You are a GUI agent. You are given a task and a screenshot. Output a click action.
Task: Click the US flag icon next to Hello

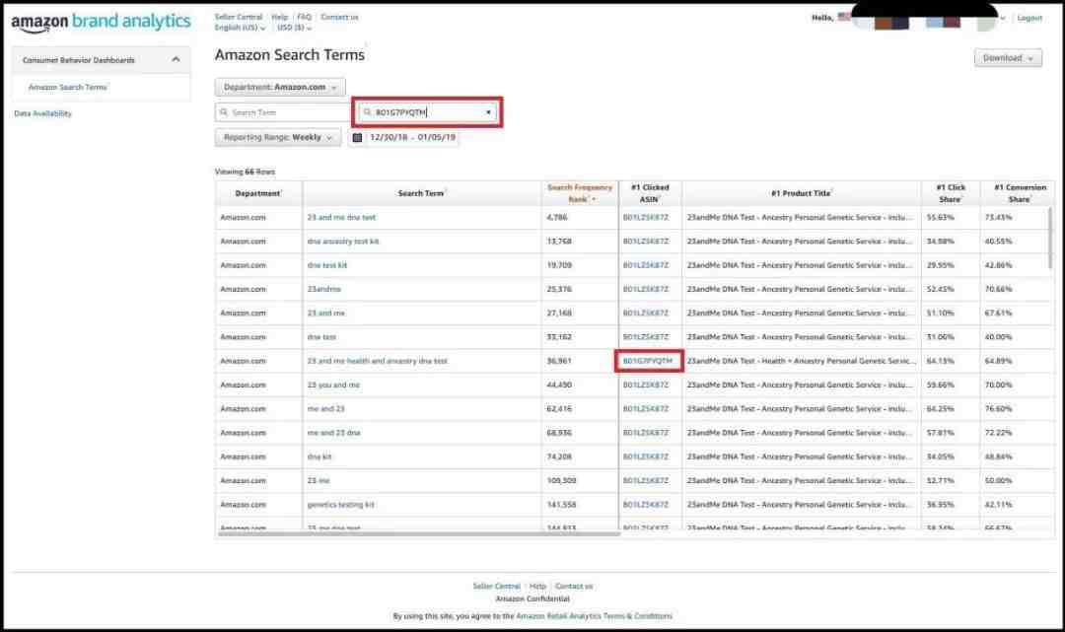pos(844,17)
